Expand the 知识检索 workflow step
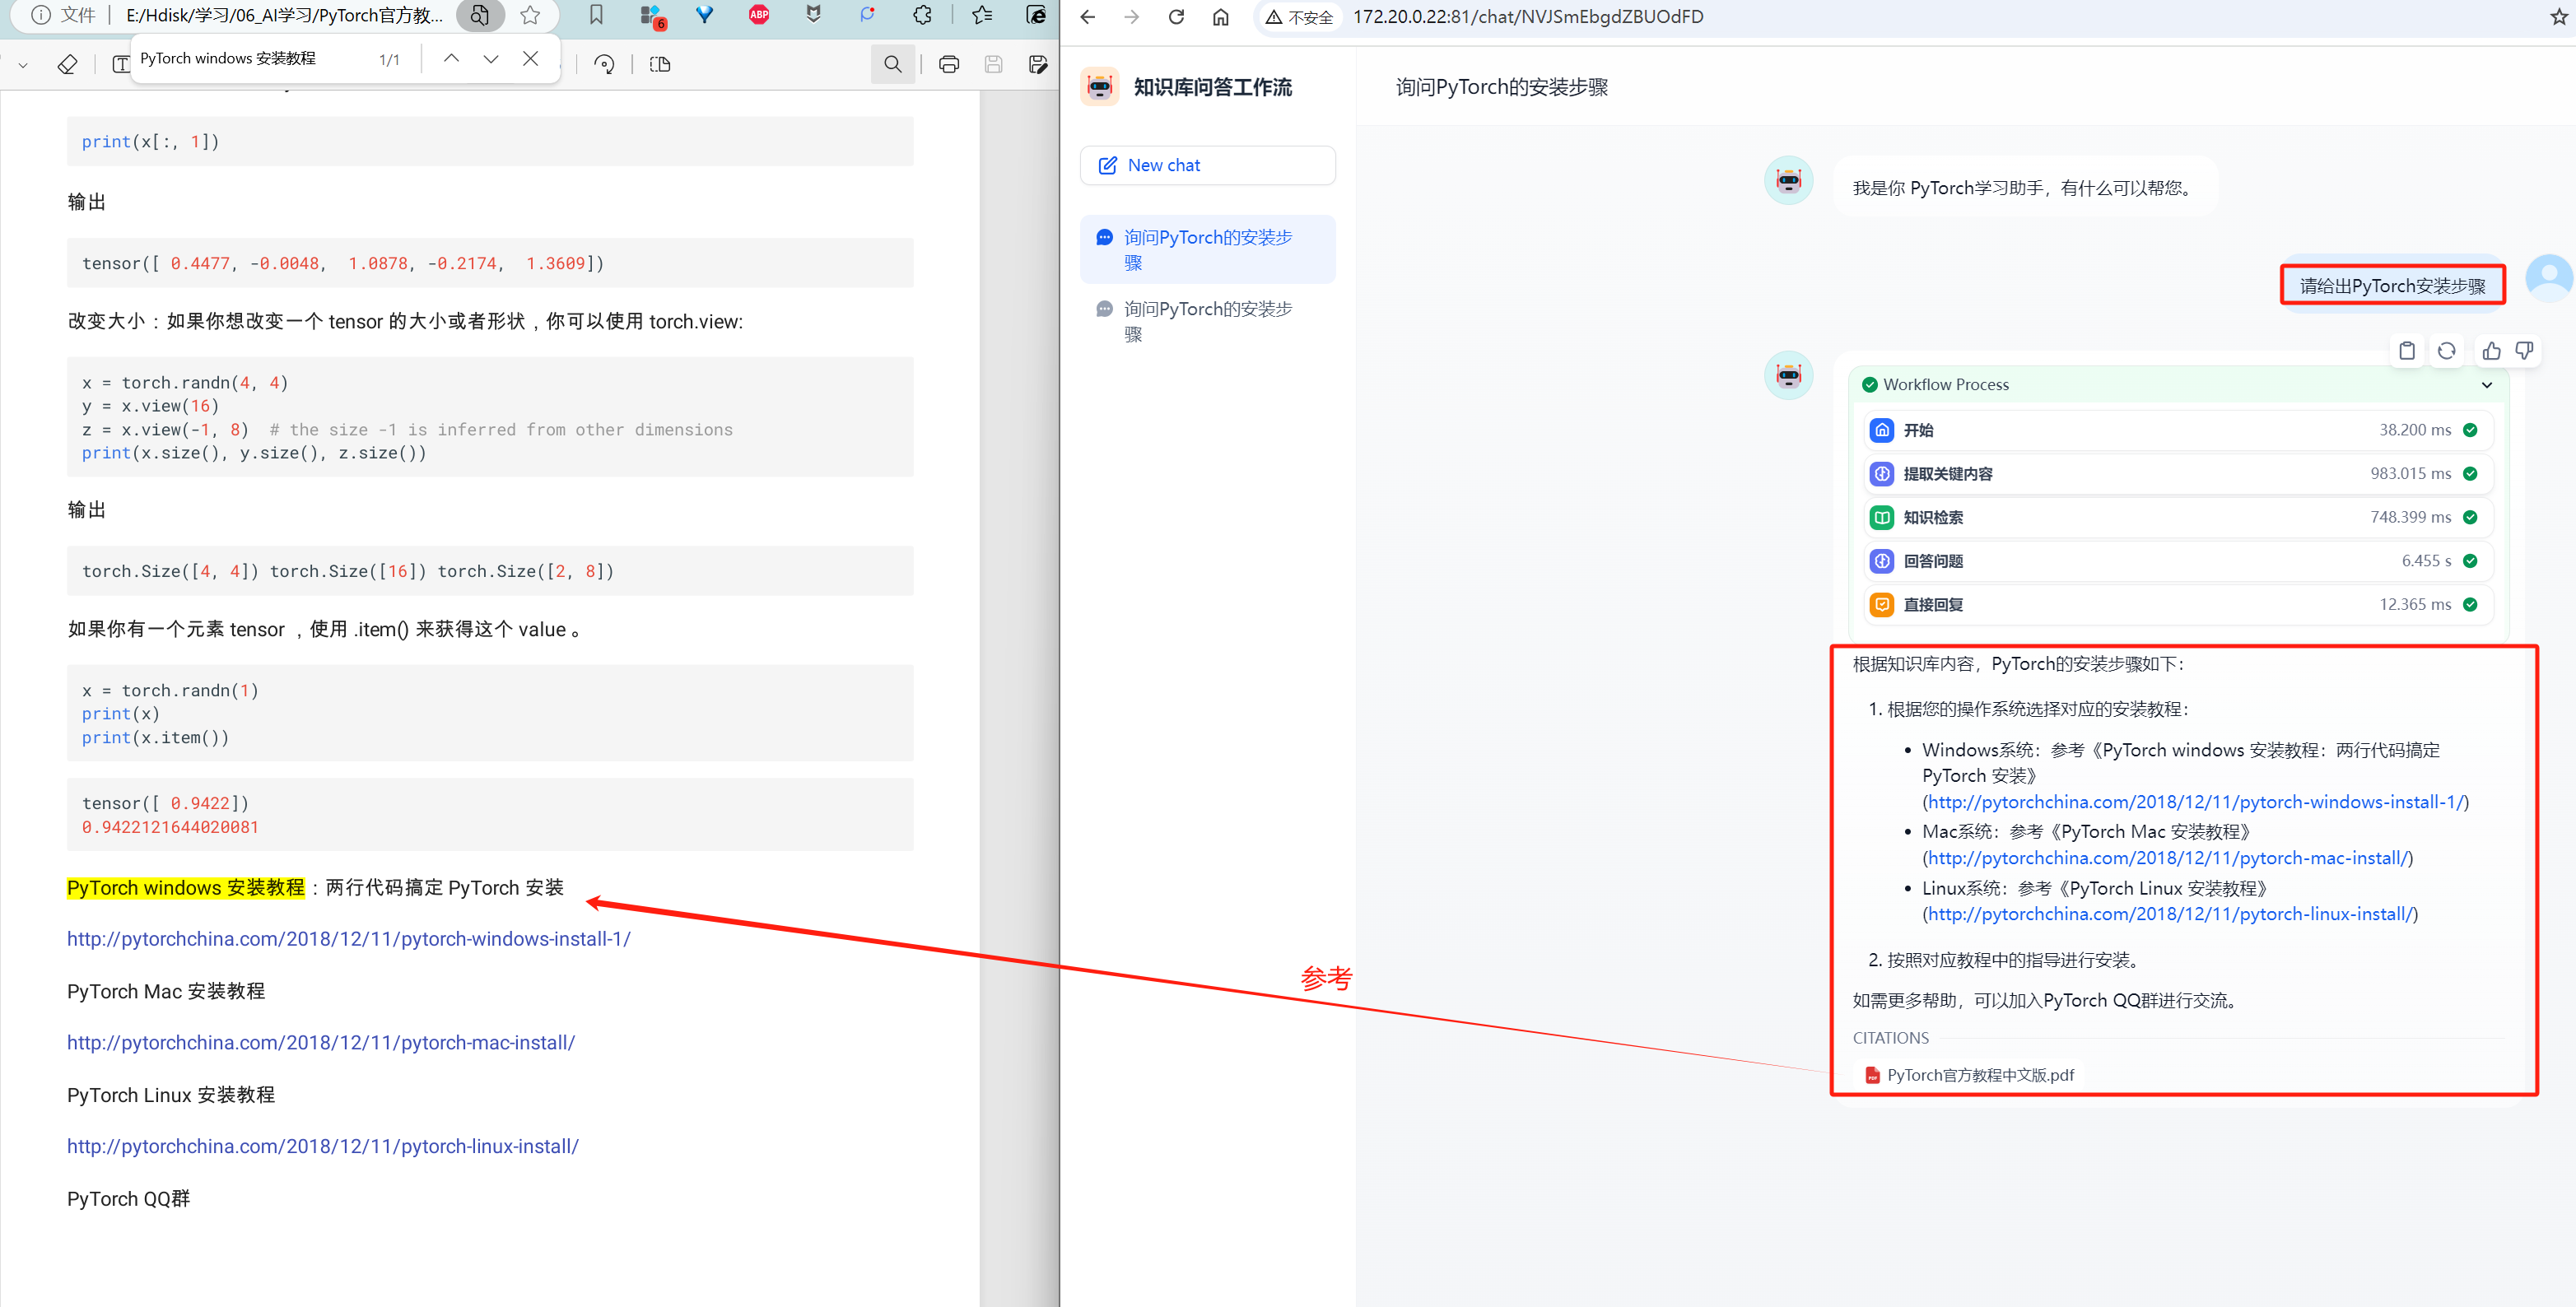The width and height of the screenshot is (2576, 1307). coord(2179,517)
